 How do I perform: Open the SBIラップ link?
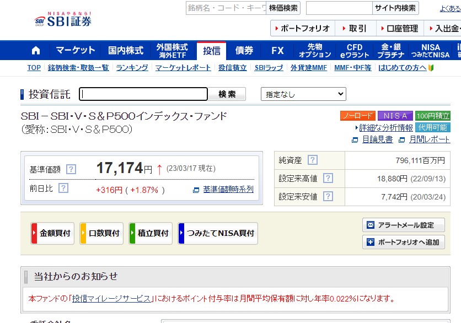coord(269,68)
